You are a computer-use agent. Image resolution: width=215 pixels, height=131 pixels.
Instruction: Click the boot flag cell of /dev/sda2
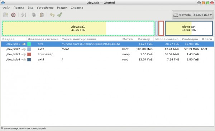point(204,49)
